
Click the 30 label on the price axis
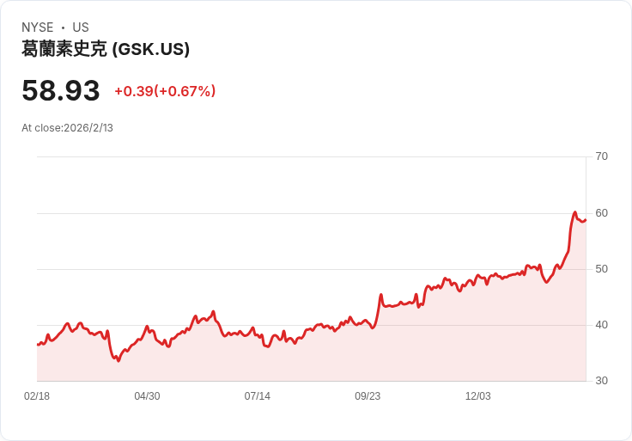602,381
